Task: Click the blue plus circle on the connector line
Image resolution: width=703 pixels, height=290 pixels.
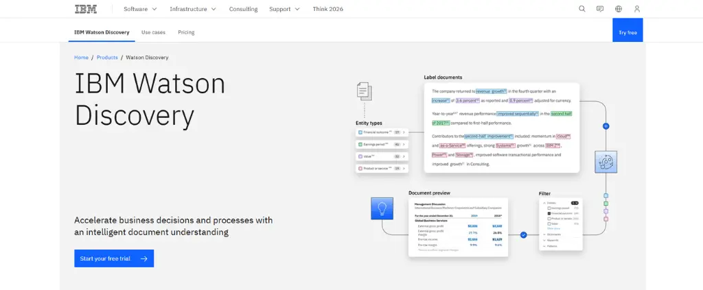Action: pos(606,126)
